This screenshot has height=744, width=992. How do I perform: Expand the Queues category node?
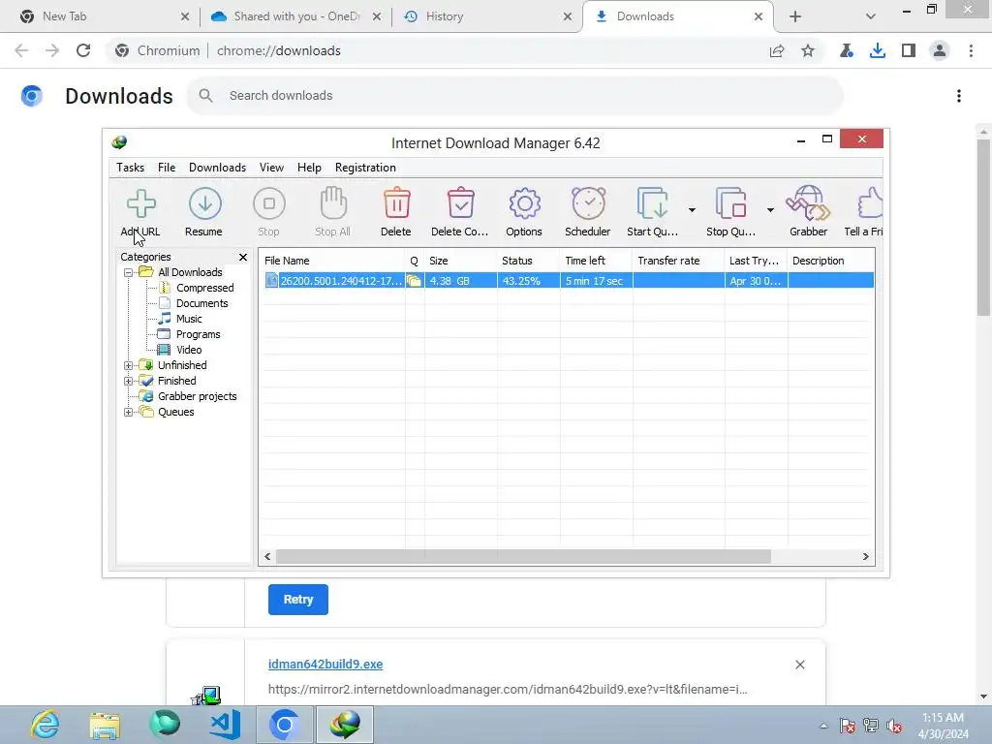[129, 412]
